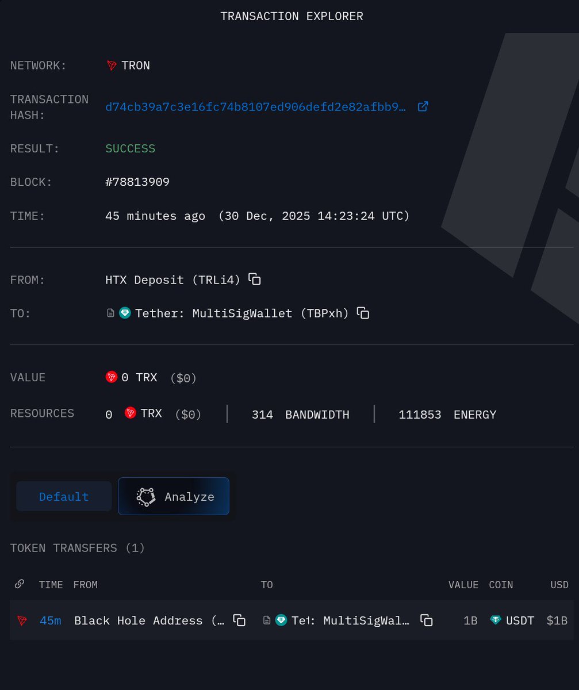
Task: Click the 45m time link in transfer row
Action: 50,620
